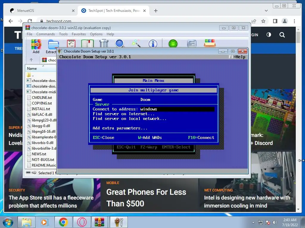Click the Connect to address field

(x=177, y=109)
